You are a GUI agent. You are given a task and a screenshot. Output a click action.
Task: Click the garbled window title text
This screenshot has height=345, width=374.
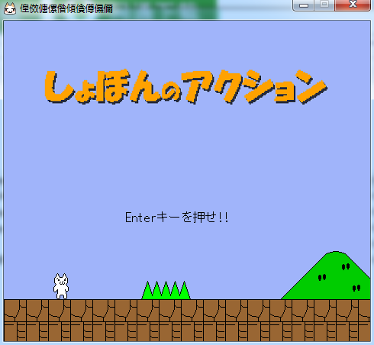coord(66,8)
